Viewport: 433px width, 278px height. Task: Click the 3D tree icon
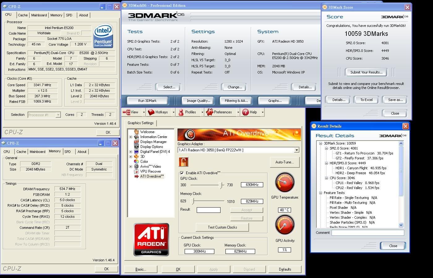point(136,157)
